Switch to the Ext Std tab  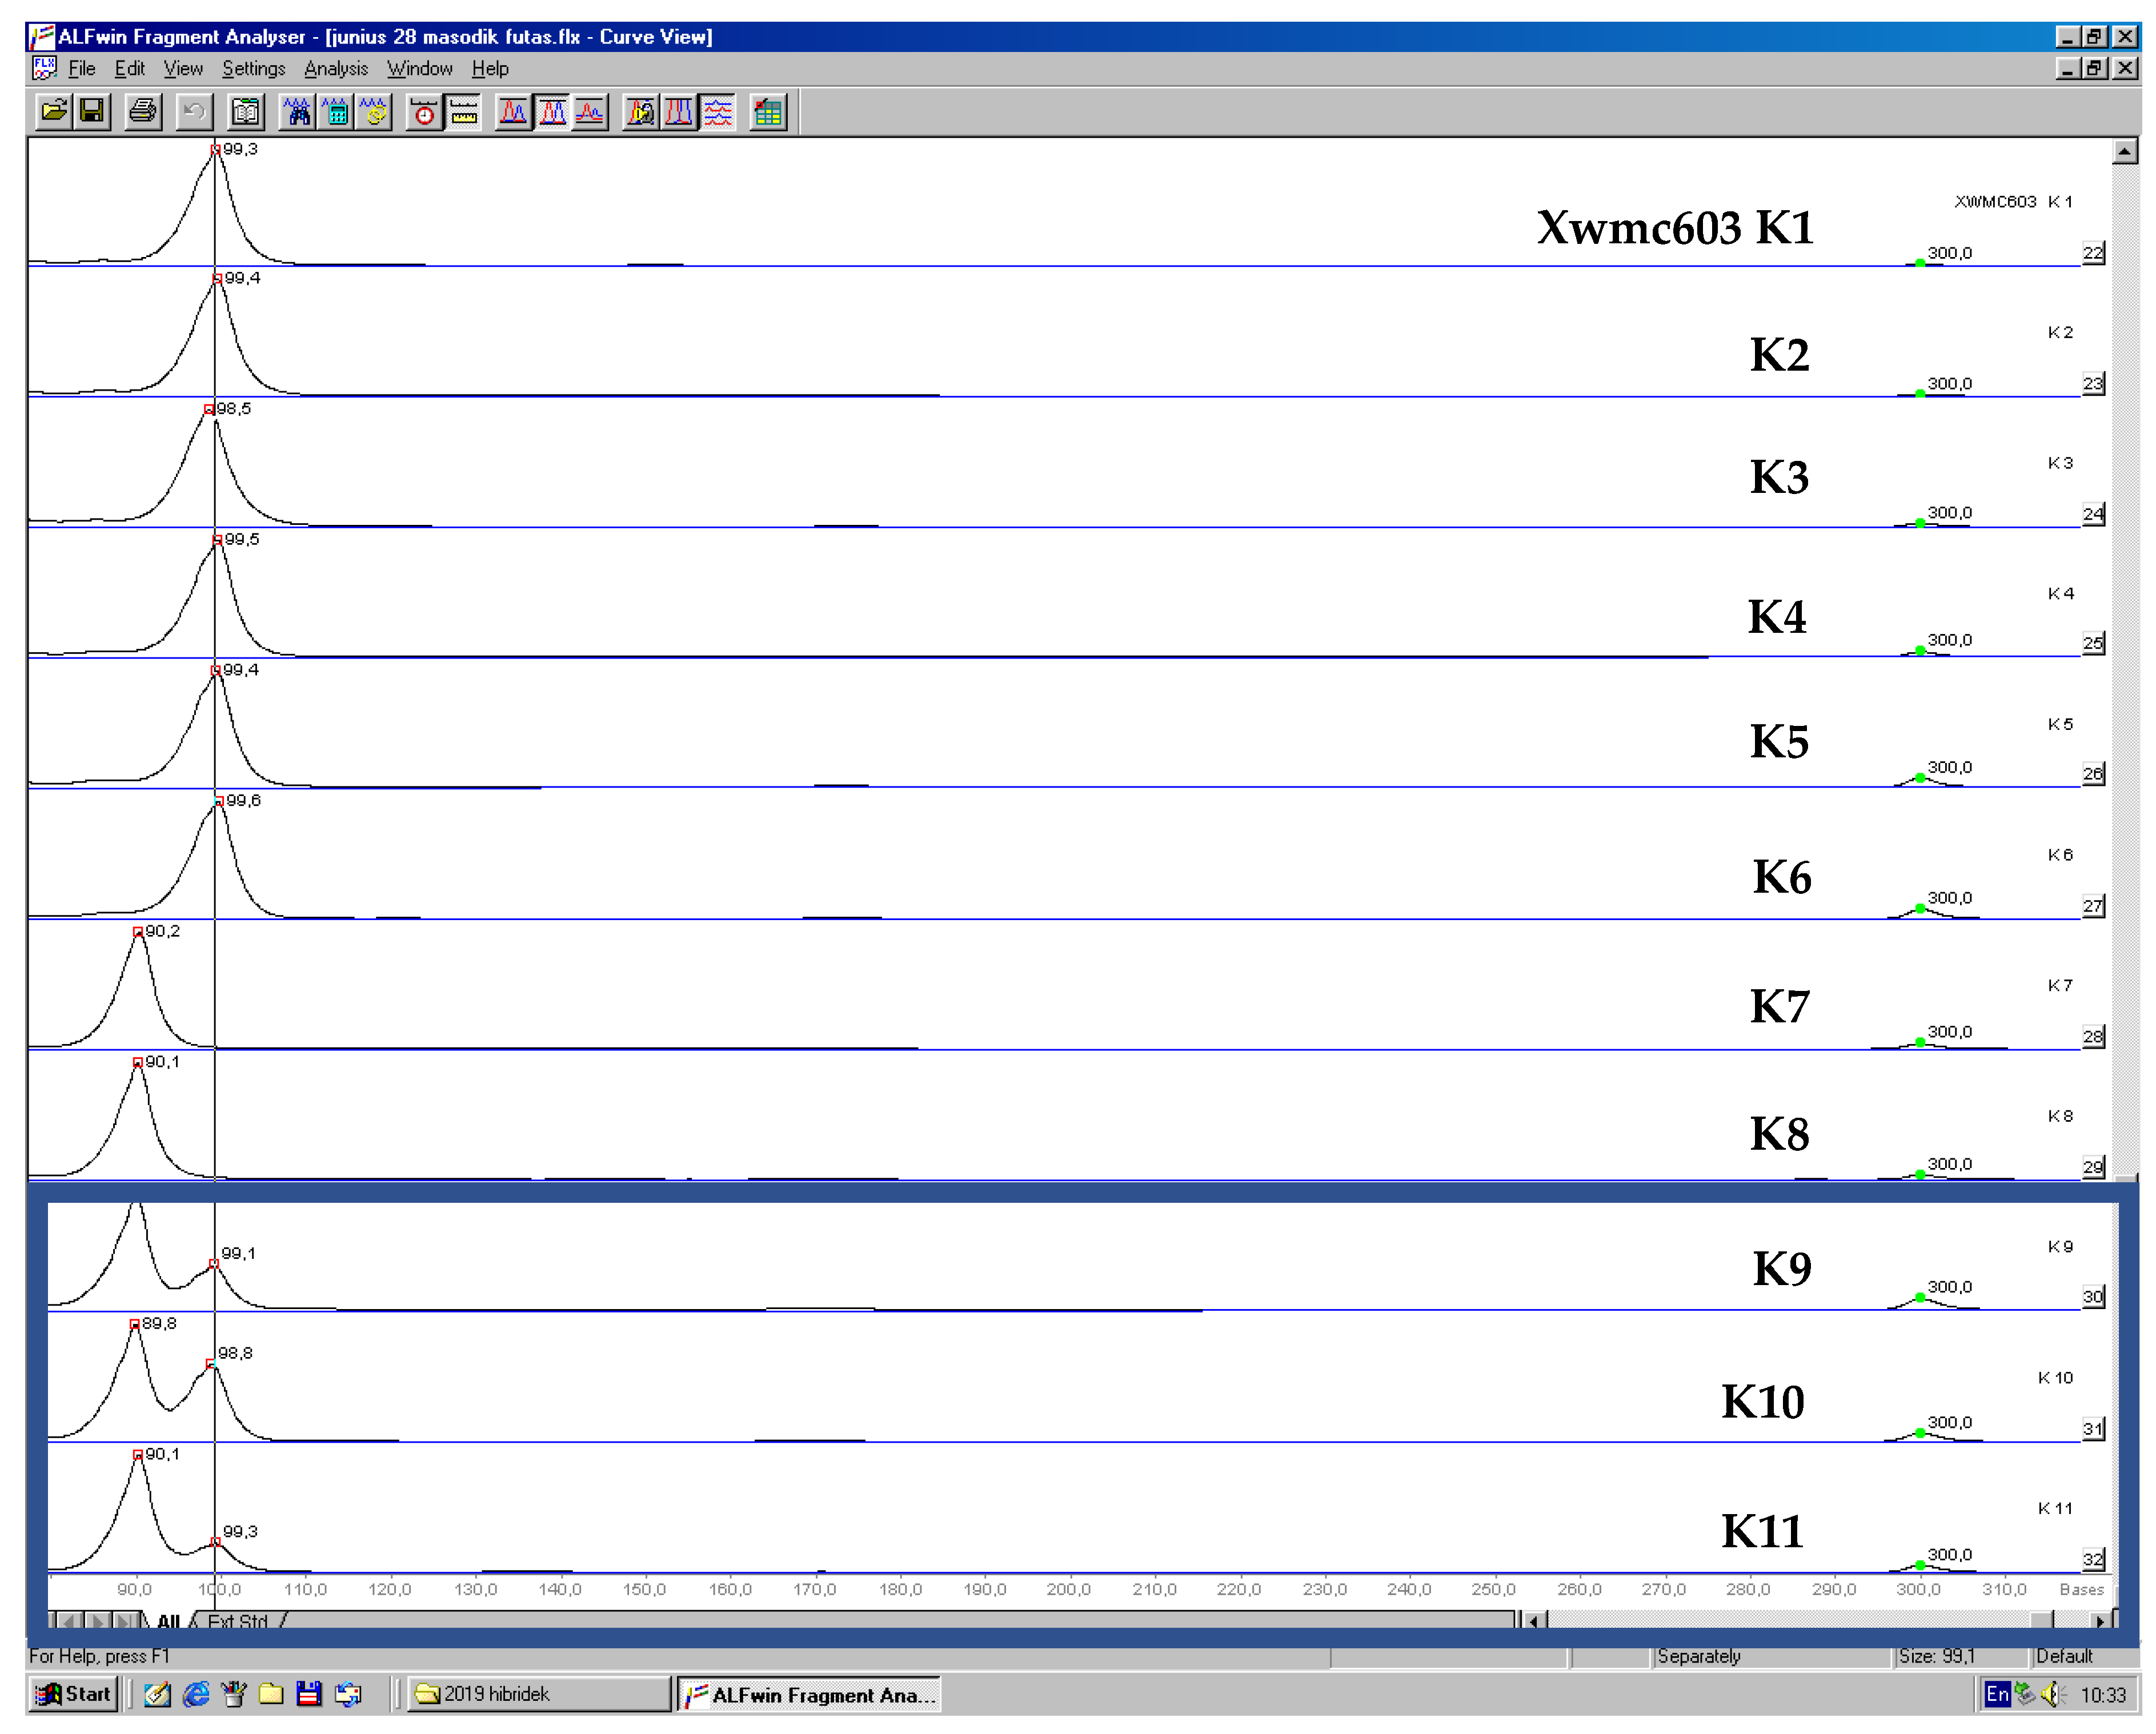[x=238, y=1621]
